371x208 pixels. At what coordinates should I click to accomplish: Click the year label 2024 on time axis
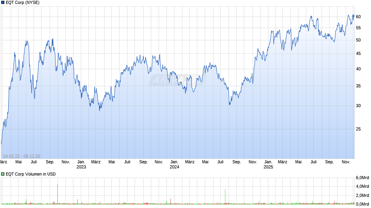tap(174, 167)
